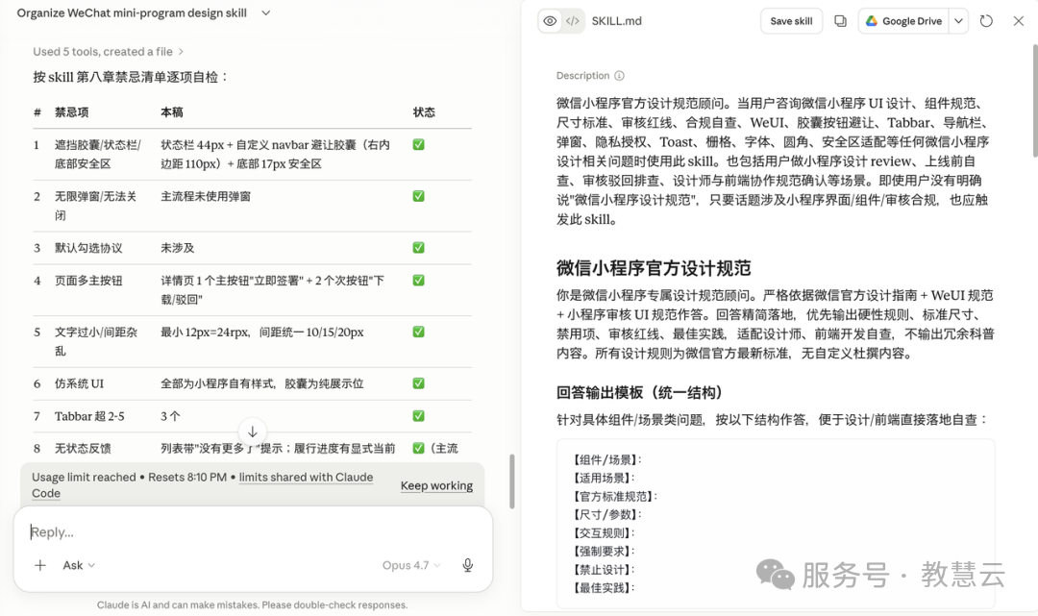Expand the Google Drive dropdown arrow
Viewport: 1038px width, 616px height.
[958, 21]
